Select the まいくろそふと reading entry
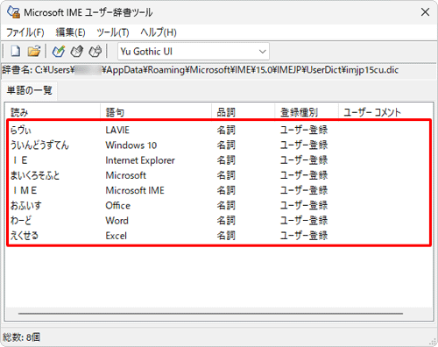438x347 pixels. point(35,175)
